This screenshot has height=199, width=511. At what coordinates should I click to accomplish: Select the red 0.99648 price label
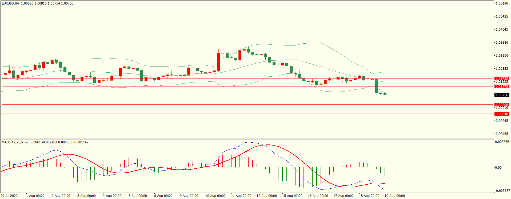coord(502,114)
